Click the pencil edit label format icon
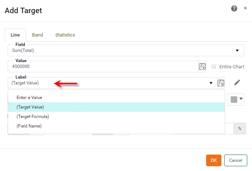 (237, 83)
